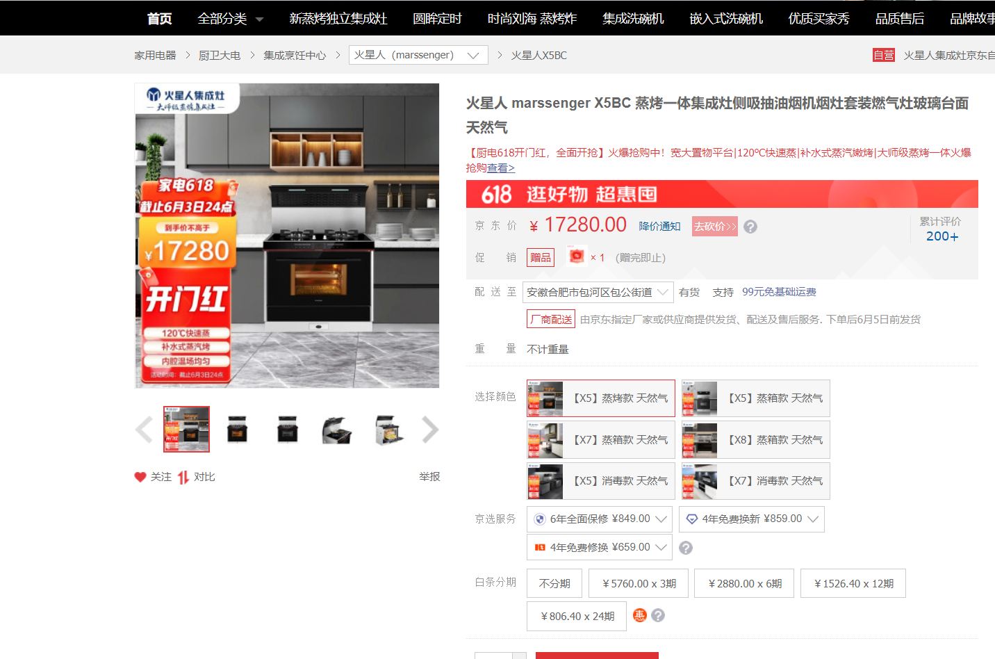Open 圆眸定时 nav item
This screenshot has width=995, height=659.
click(437, 19)
